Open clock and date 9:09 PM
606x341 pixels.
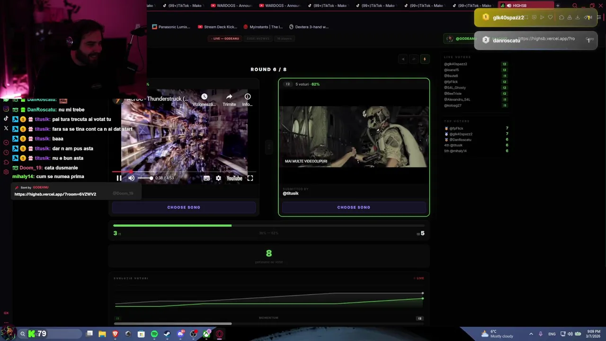click(593, 334)
